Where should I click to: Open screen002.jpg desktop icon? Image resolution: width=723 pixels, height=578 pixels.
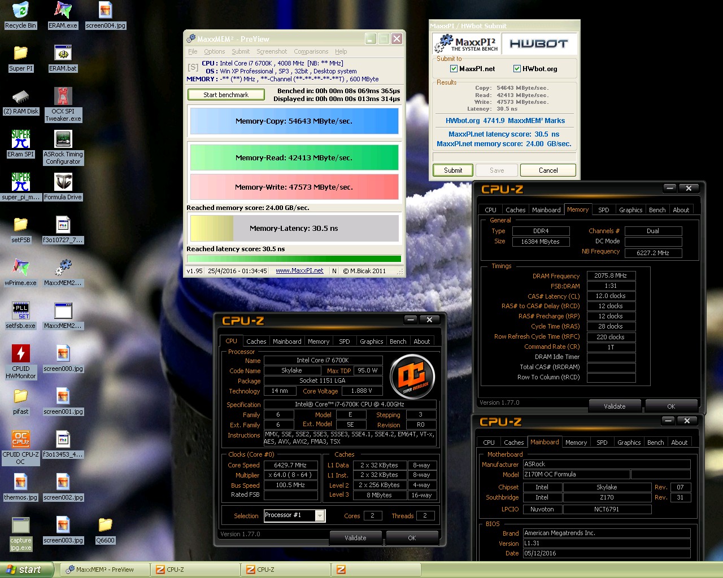tap(63, 487)
